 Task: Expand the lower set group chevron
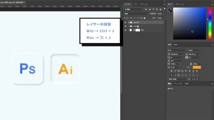coord(128,26)
